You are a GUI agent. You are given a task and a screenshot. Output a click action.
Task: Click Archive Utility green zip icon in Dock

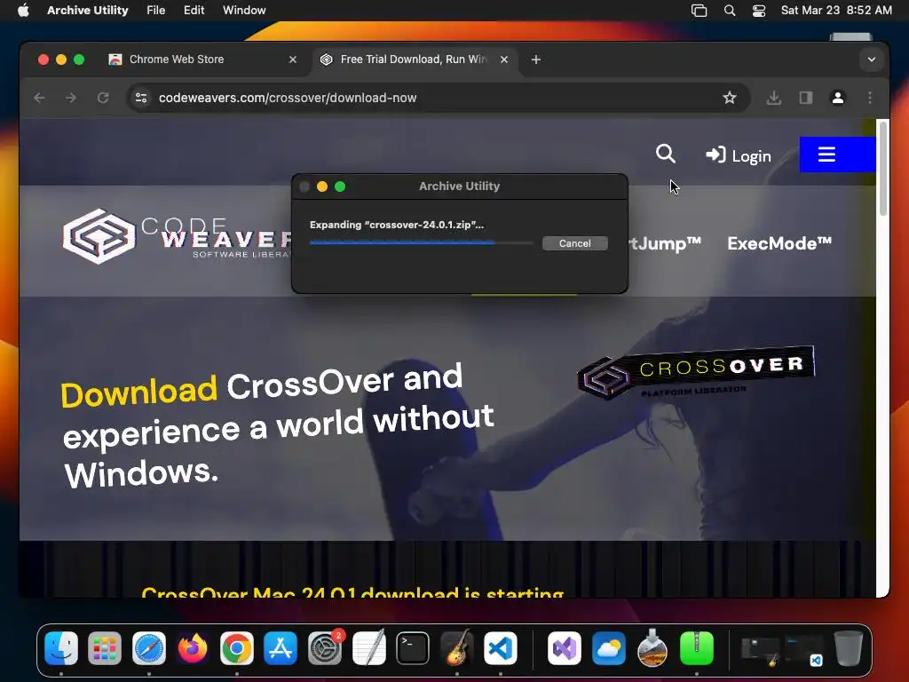[x=696, y=648]
